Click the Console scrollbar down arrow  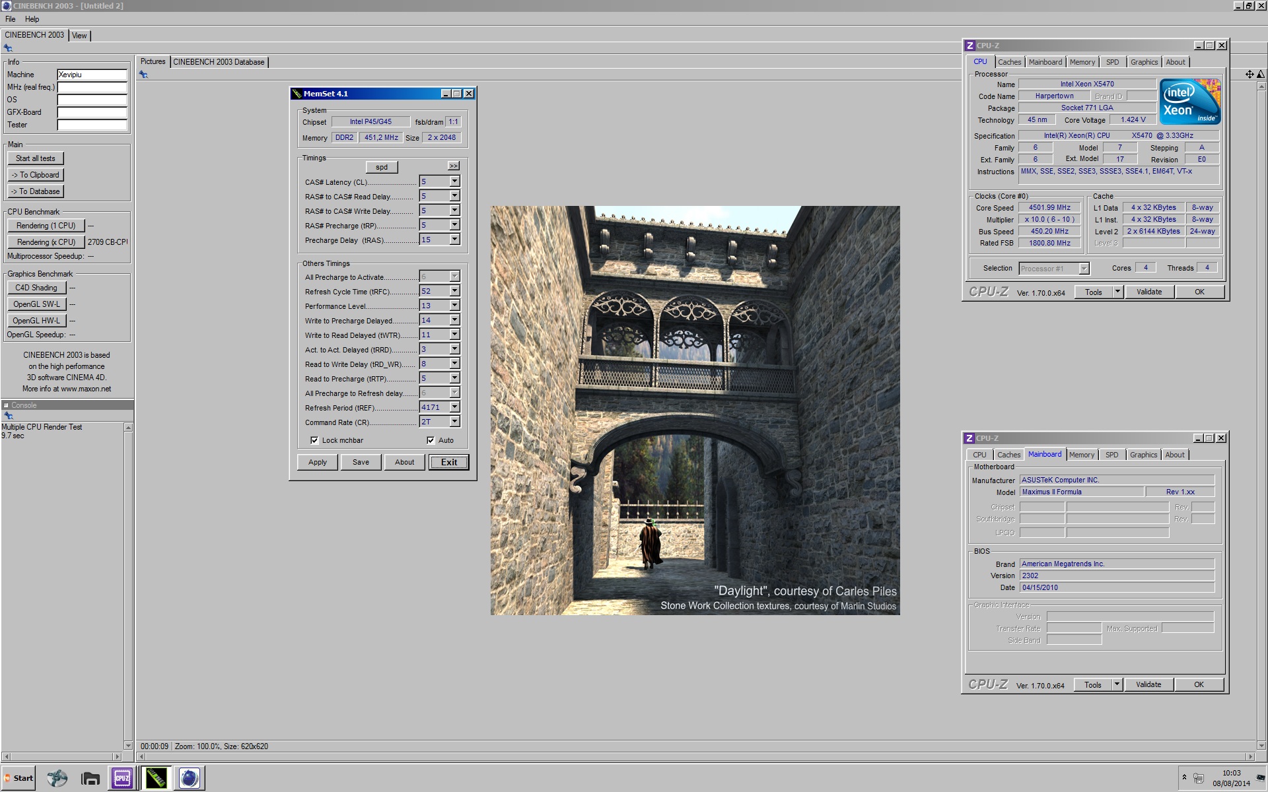tap(128, 746)
